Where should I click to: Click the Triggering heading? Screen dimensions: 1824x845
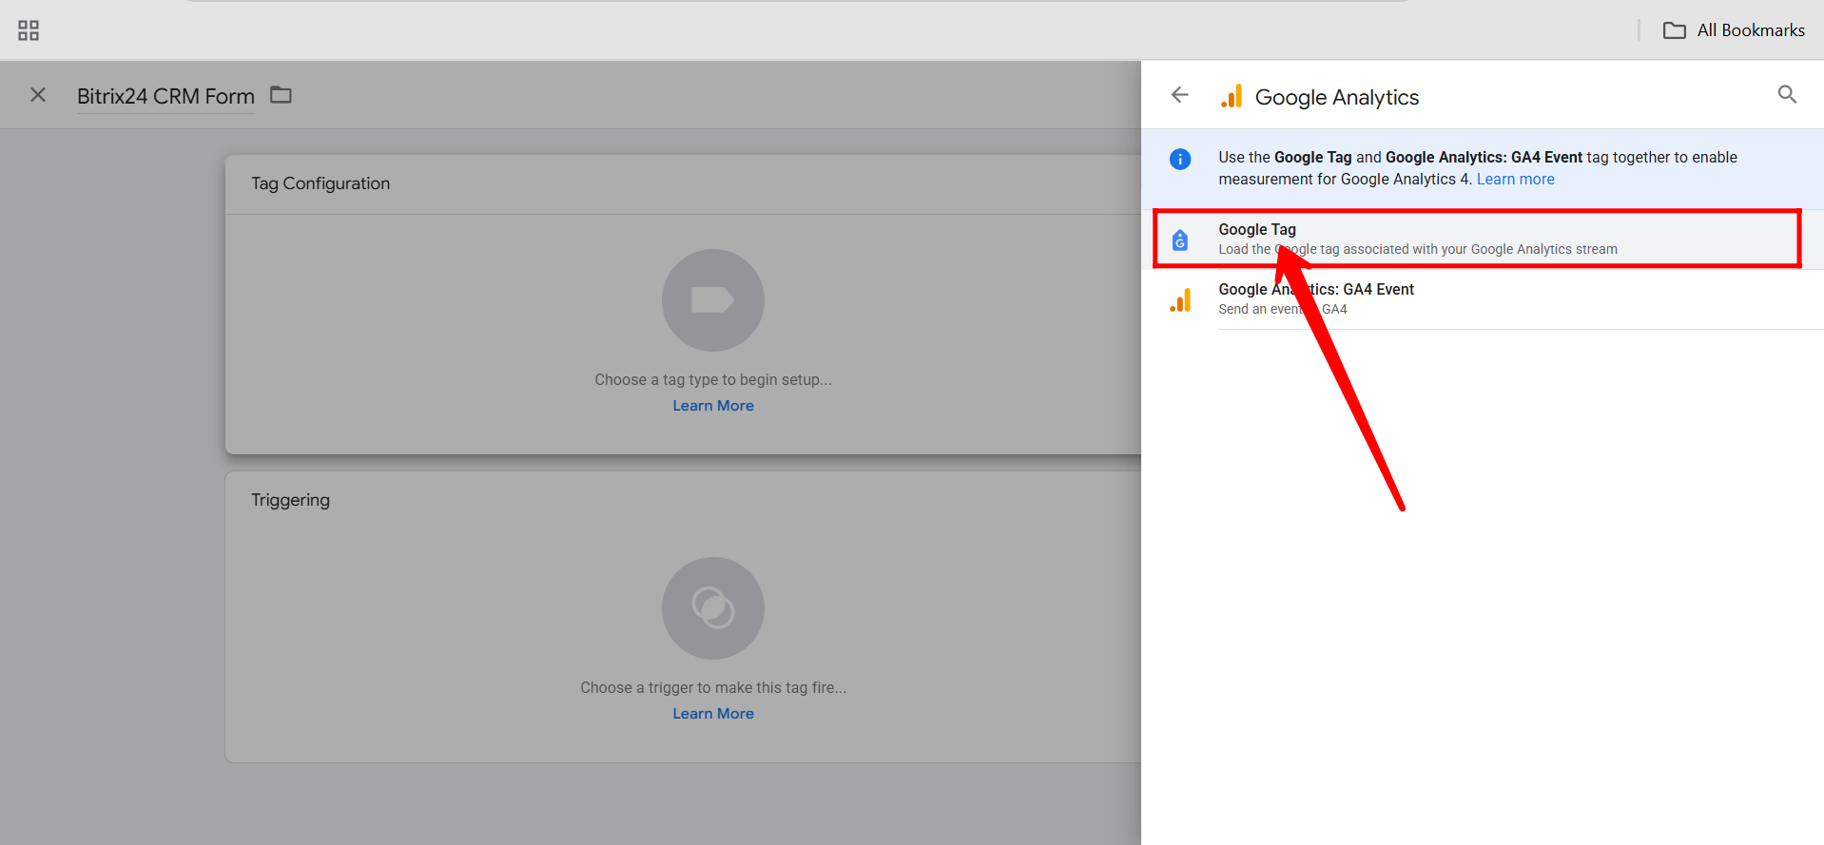(291, 500)
